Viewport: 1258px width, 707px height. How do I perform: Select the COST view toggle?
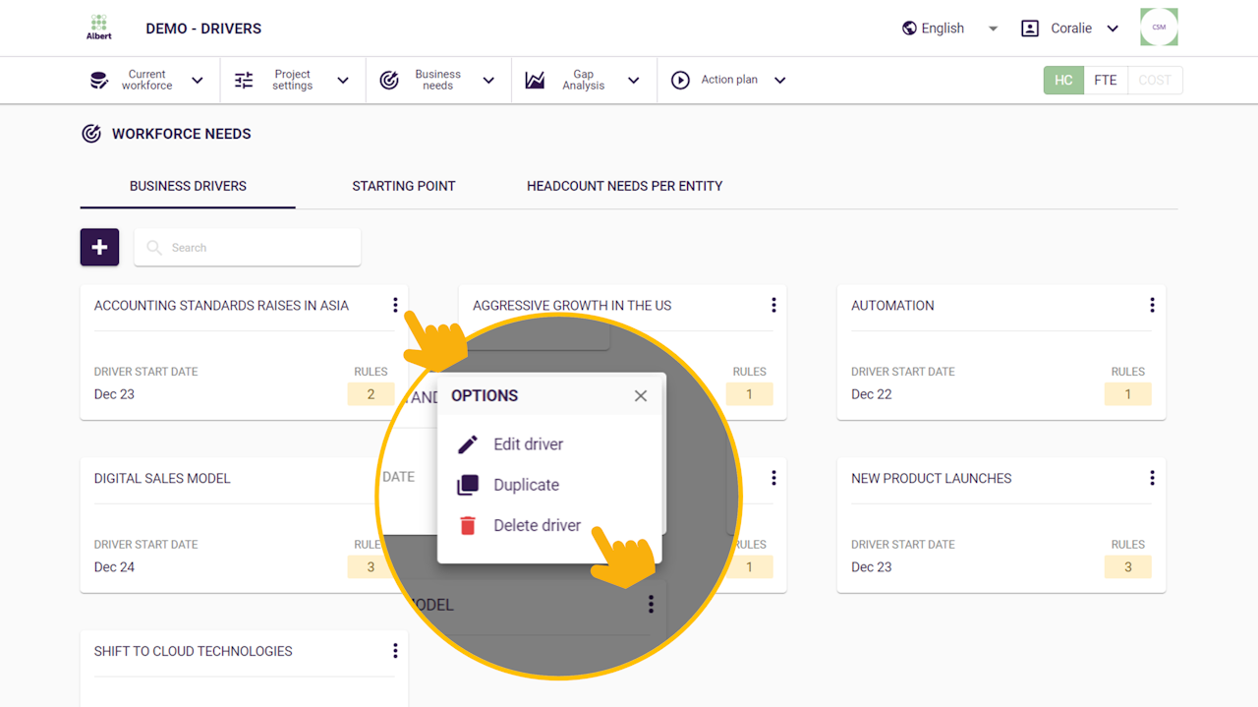[x=1155, y=81]
